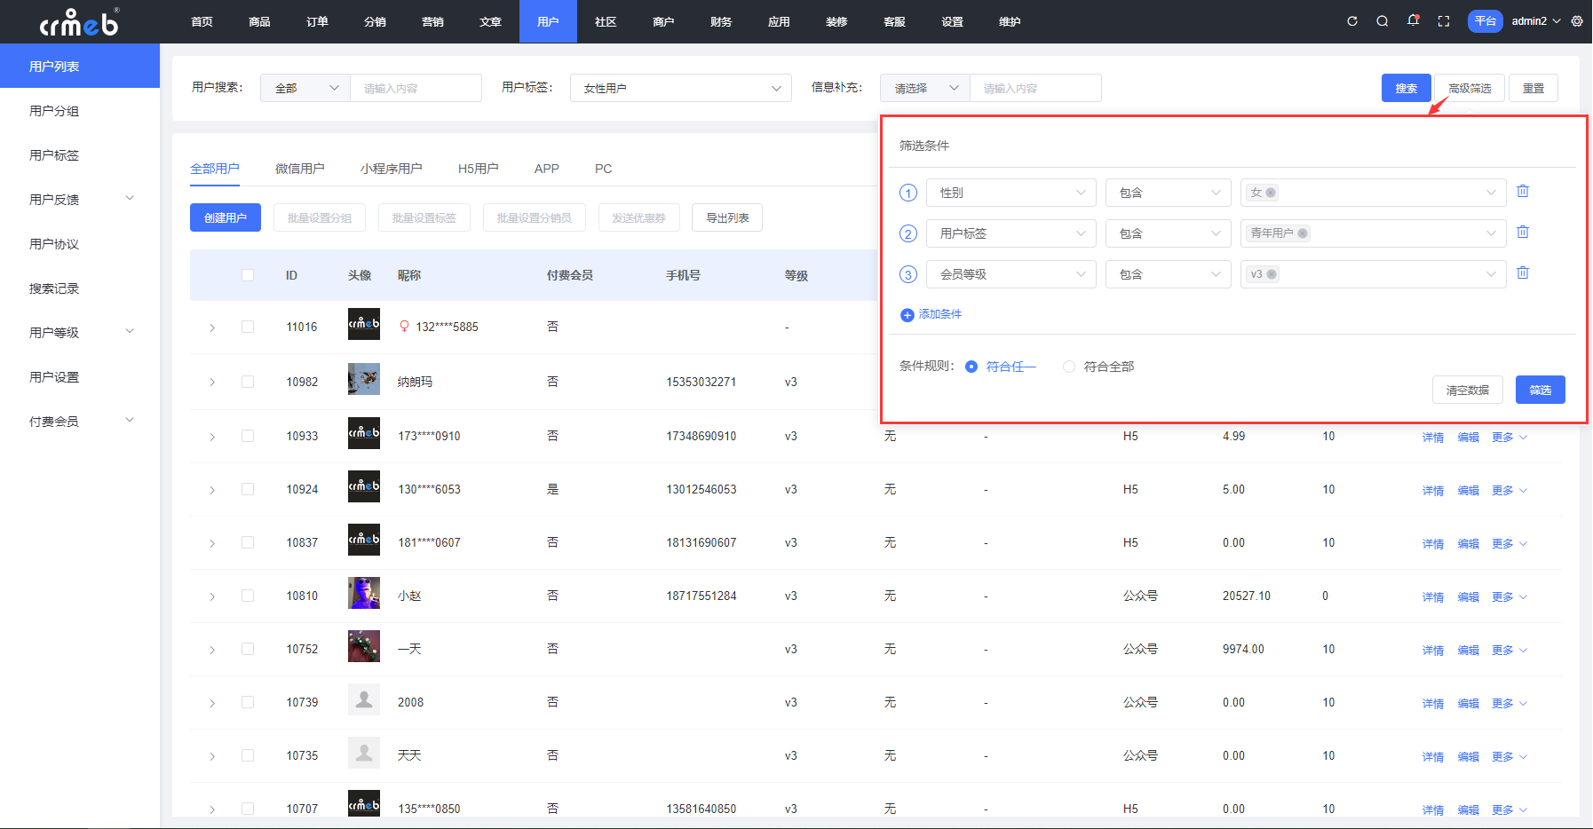Tick checkbox for user 10810

pyautogui.click(x=248, y=596)
